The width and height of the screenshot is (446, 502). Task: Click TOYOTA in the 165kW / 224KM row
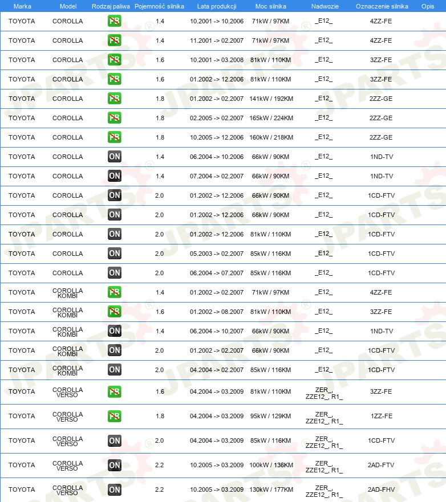click(22, 118)
